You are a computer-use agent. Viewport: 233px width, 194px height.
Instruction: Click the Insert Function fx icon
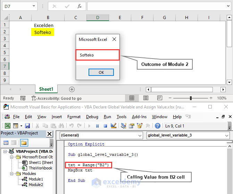point(80,6)
